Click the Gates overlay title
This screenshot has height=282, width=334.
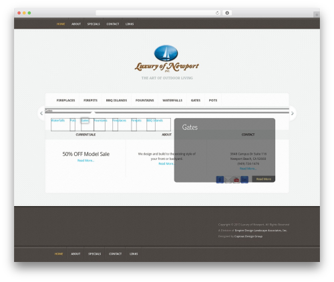coord(190,127)
